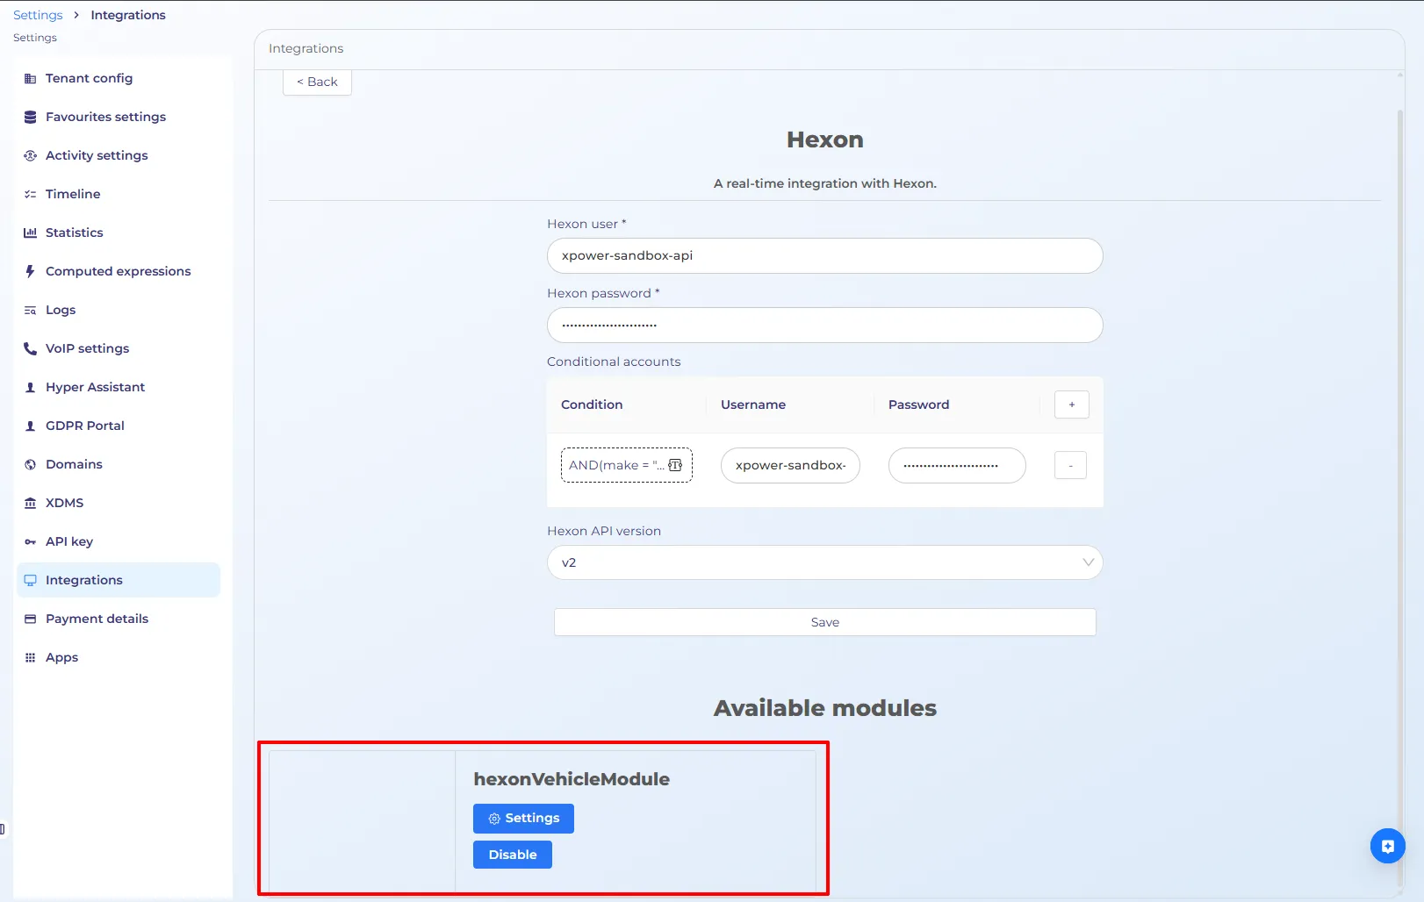Click the XDMS bank icon
This screenshot has height=902, width=1424.
30,503
